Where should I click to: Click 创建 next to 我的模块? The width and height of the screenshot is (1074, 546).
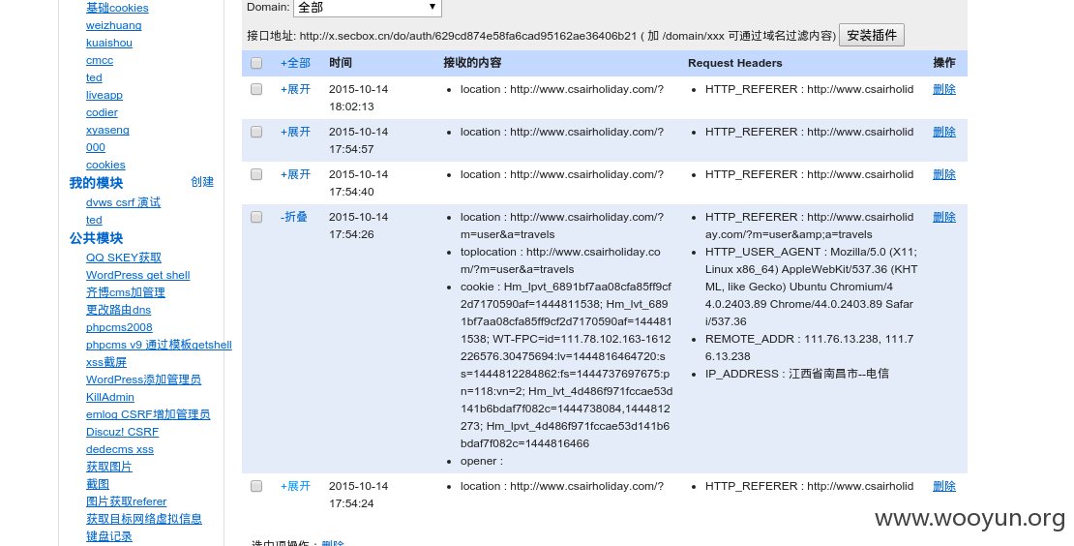click(202, 182)
